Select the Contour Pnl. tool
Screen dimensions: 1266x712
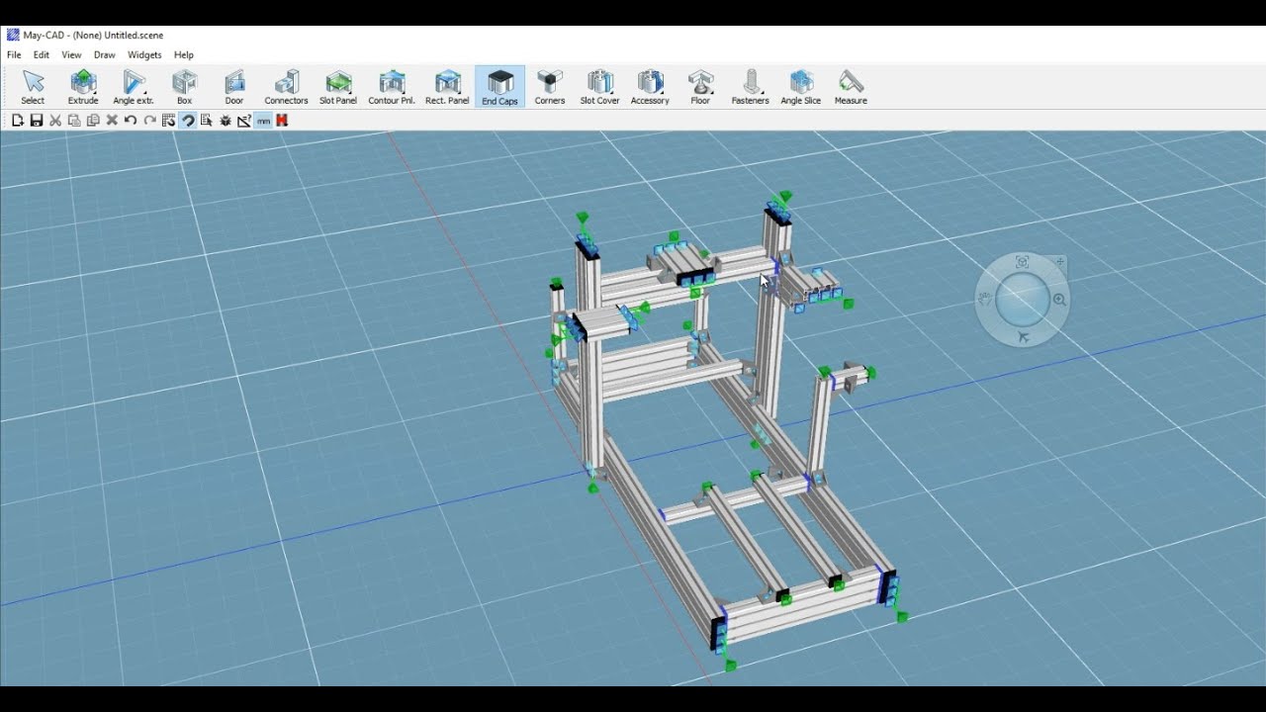click(392, 87)
